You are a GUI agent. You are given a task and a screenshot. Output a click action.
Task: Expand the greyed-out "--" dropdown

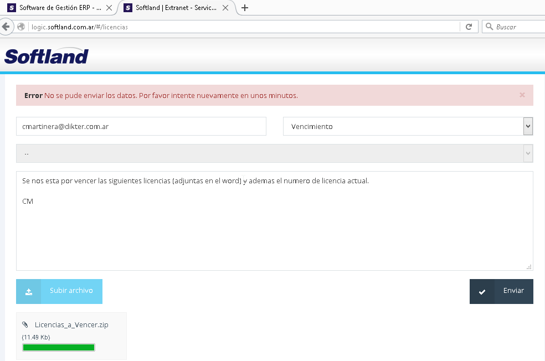click(274, 153)
